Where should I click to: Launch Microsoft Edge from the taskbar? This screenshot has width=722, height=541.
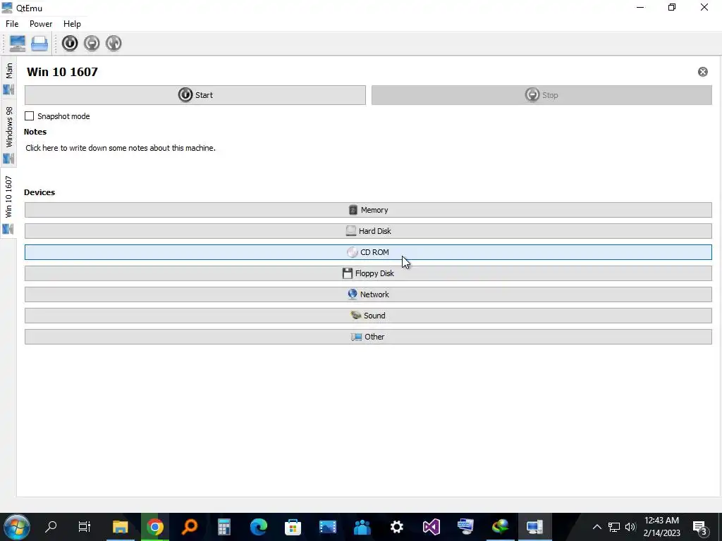(x=258, y=527)
